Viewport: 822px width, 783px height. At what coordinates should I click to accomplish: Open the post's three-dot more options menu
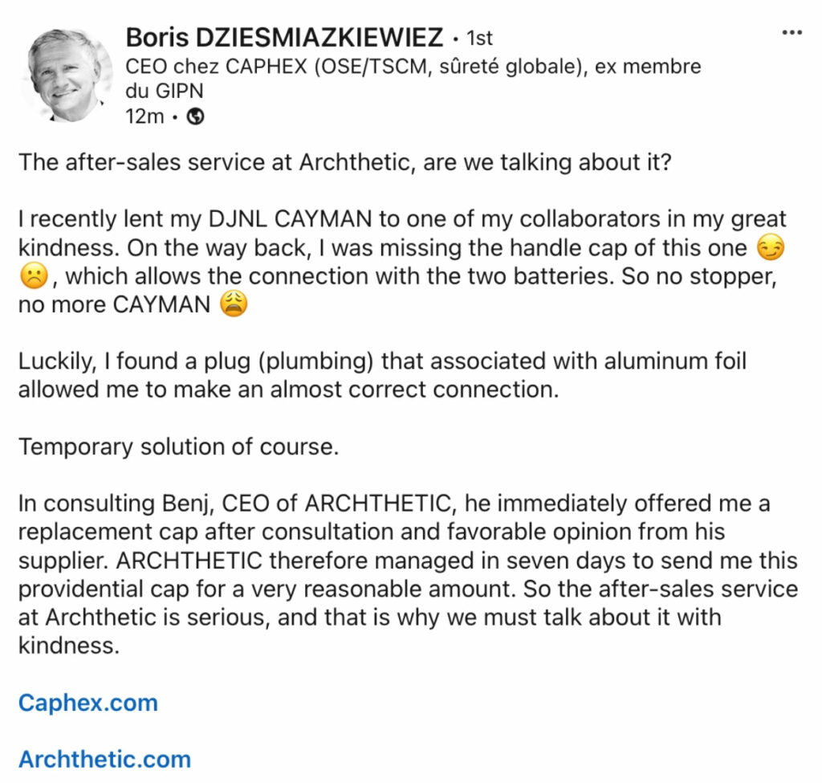pos(791,32)
